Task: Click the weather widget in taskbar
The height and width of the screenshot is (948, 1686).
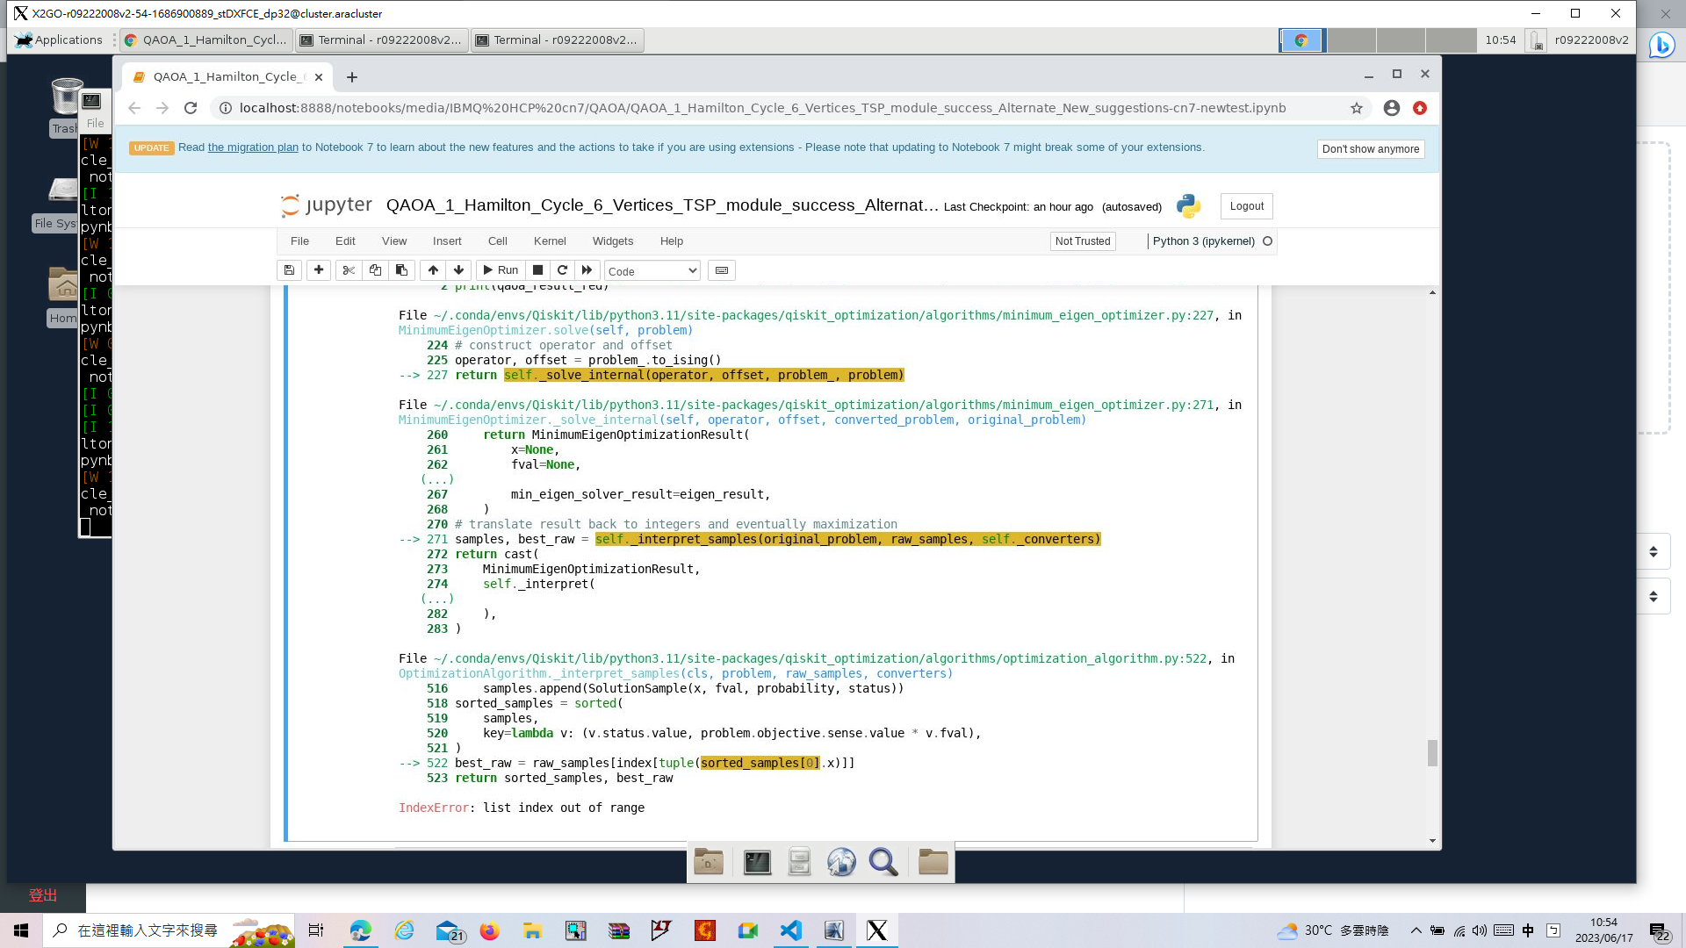Action: tap(1332, 930)
